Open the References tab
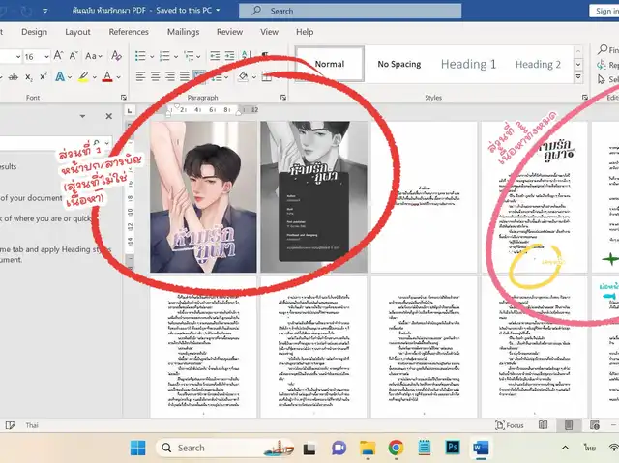This screenshot has height=463, width=619. [129, 32]
